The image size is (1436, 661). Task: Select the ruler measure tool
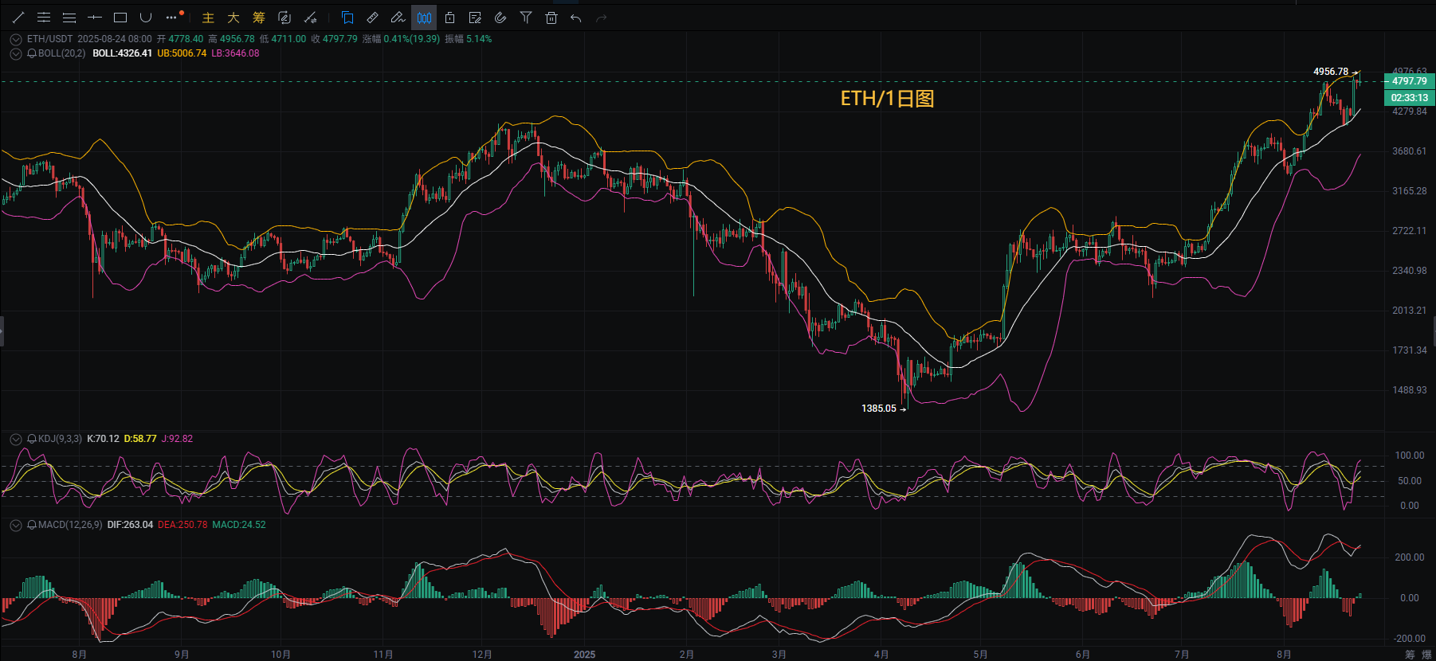pyautogui.click(x=373, y=18)
